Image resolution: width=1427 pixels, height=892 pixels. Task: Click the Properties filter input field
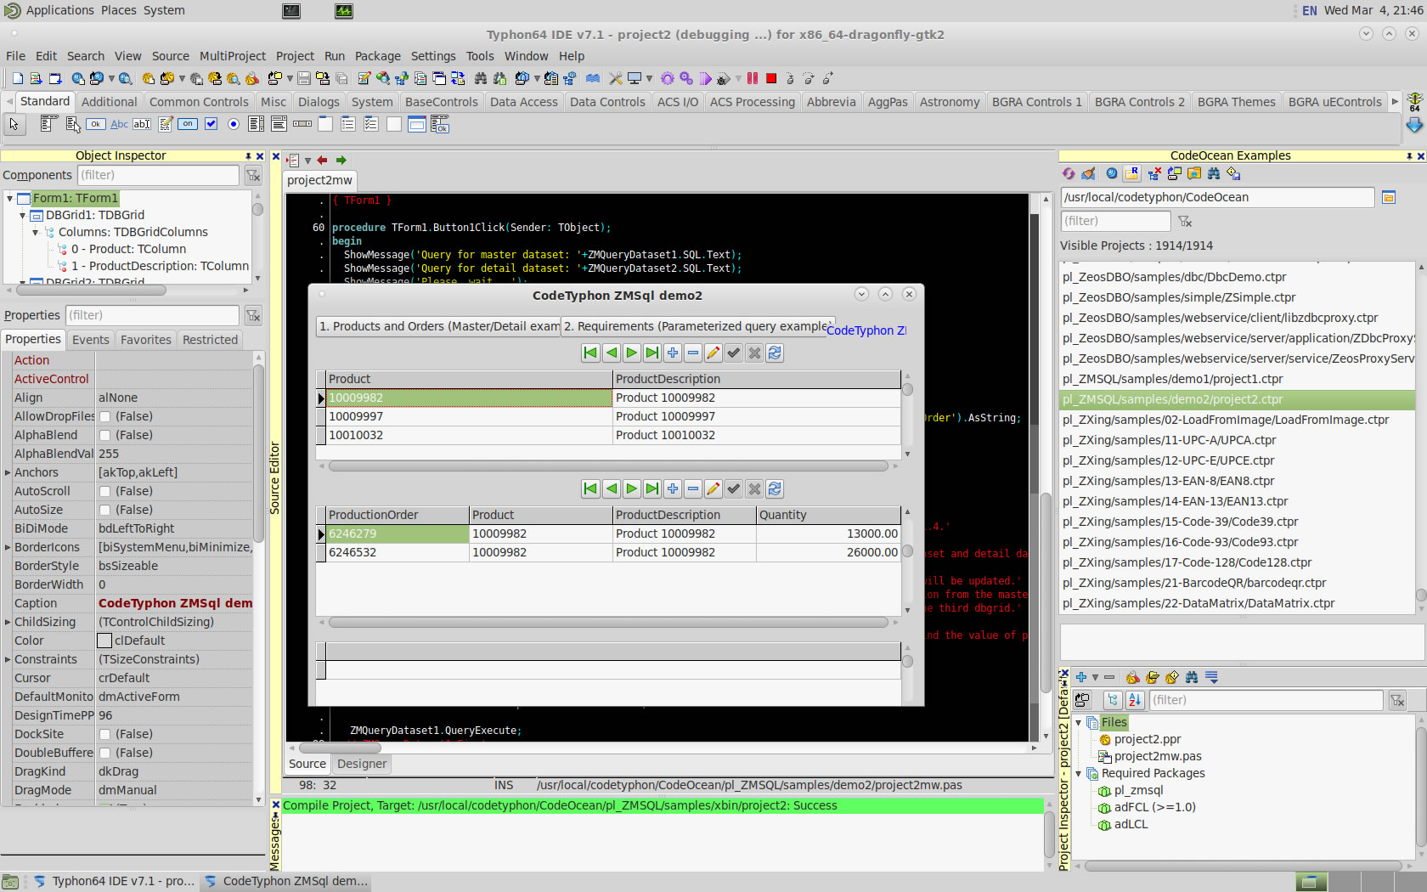152,315
